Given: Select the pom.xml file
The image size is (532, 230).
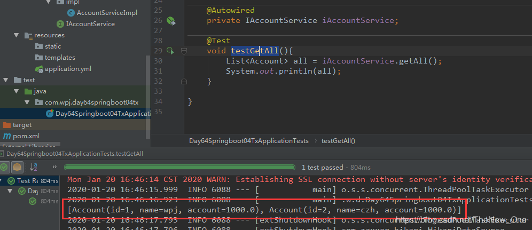Looking at the screenshot, I should 26,136.
